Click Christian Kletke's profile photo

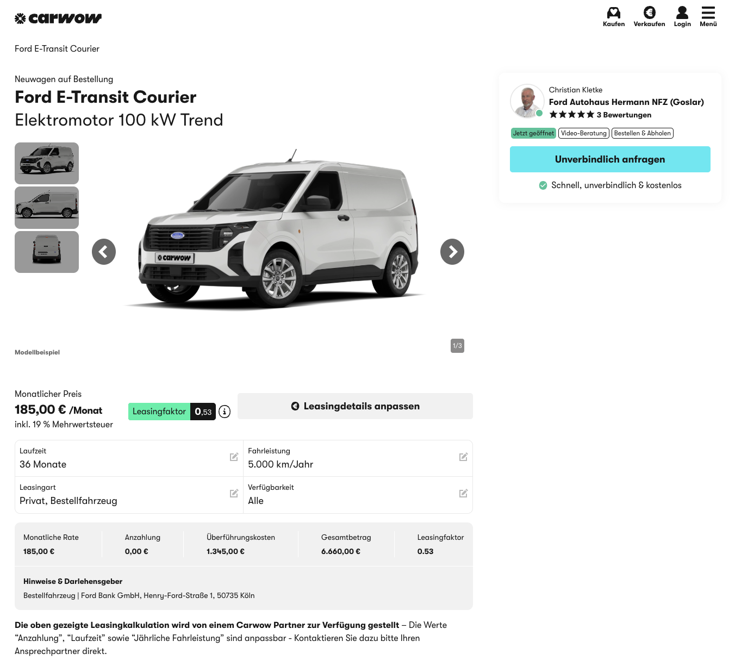[x=527, y=101]
